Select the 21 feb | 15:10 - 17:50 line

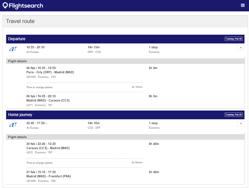coord(41,172)
